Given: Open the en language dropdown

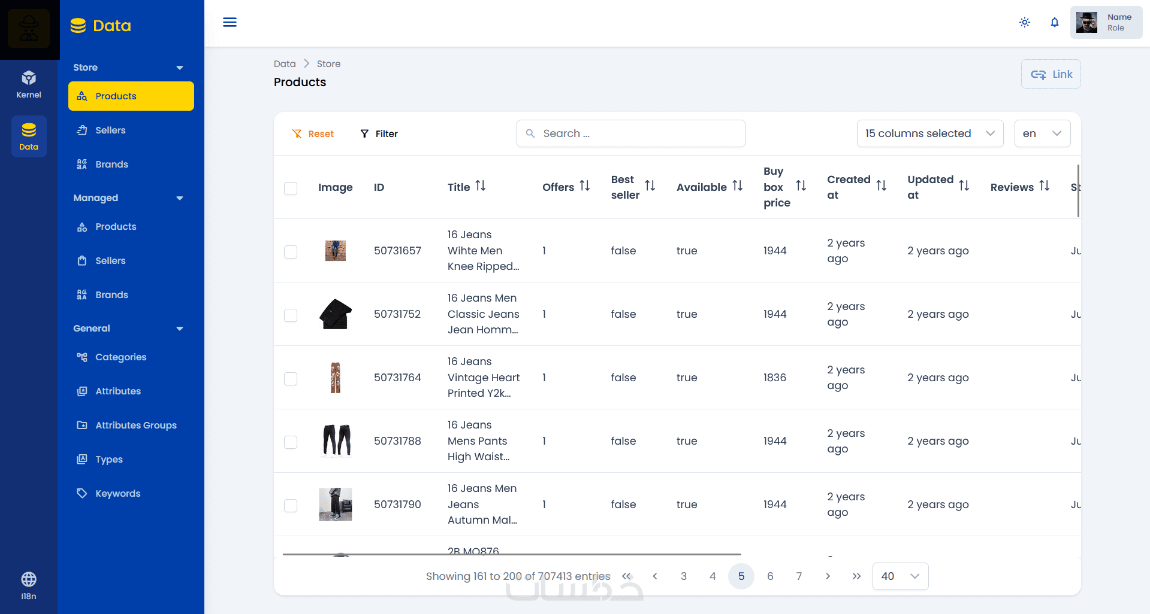Looking at the screenshot, I should click(x=1042, y=133).
